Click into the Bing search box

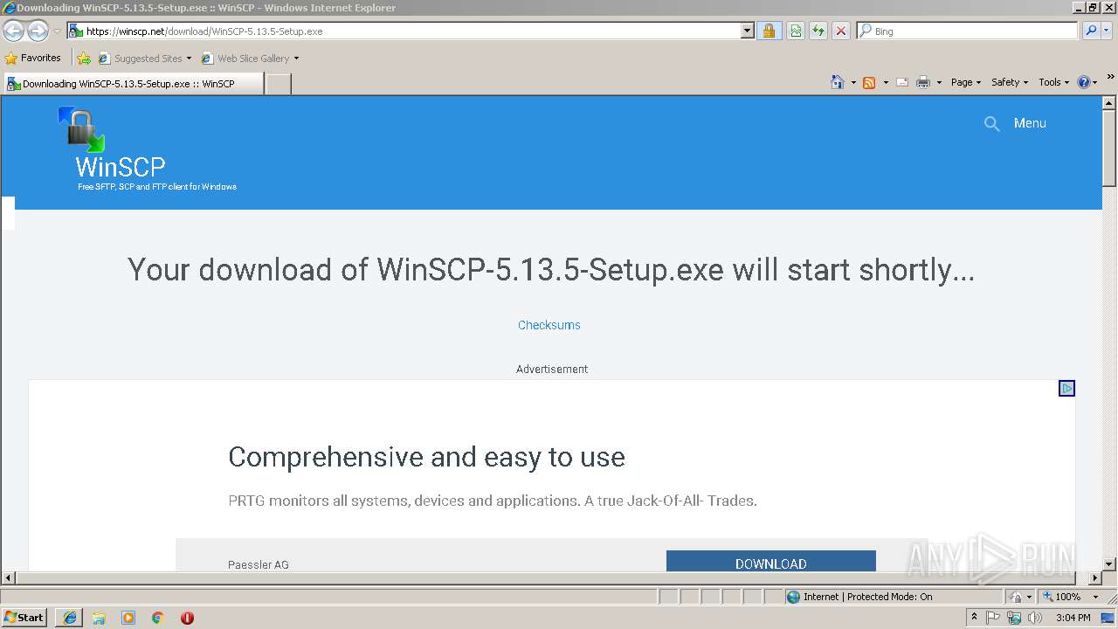pos(968,31)
